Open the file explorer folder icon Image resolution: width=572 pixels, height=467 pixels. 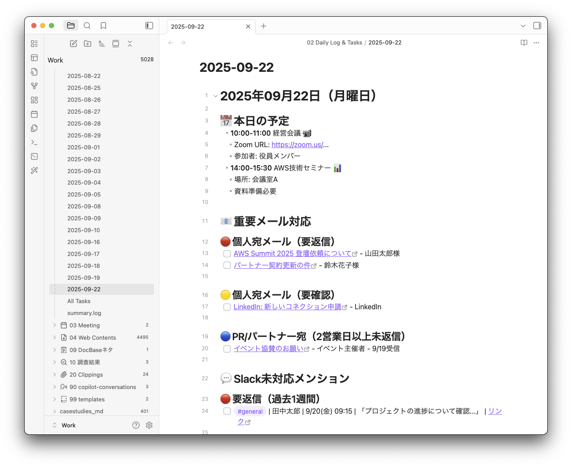click(71, 26)
